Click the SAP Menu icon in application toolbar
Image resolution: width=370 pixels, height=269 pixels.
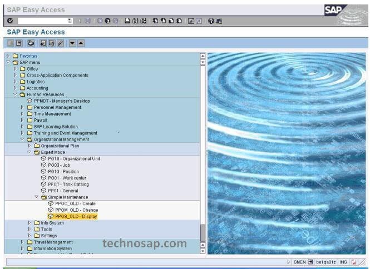(19, 43)
